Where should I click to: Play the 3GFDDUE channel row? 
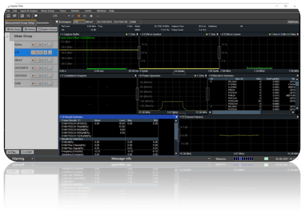click(33, 76)
